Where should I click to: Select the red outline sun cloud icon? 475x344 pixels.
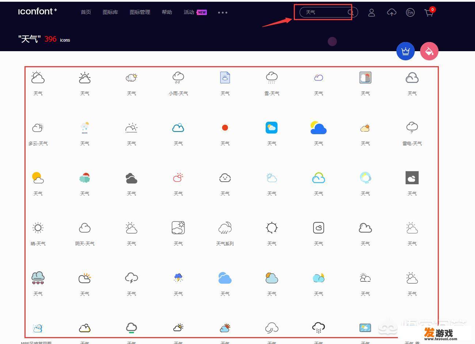click(x=178, y=178)
